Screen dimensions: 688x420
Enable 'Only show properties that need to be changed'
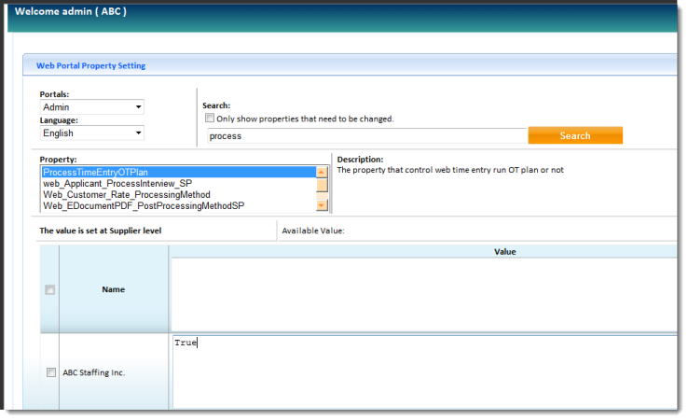coord(210,119)
